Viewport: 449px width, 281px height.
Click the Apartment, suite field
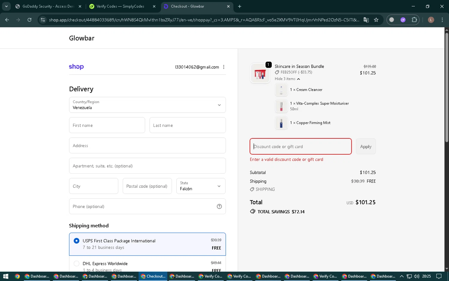click(x=147, y=166)
